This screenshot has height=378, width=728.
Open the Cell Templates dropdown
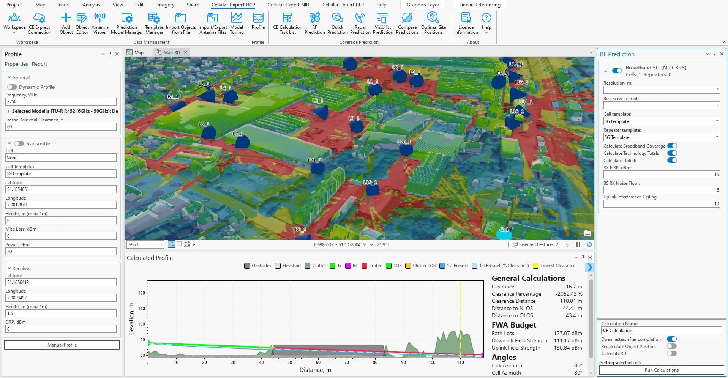(x=61, y=174)
